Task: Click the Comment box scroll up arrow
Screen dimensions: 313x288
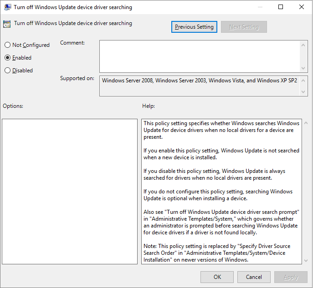Action: coord(303,45)
